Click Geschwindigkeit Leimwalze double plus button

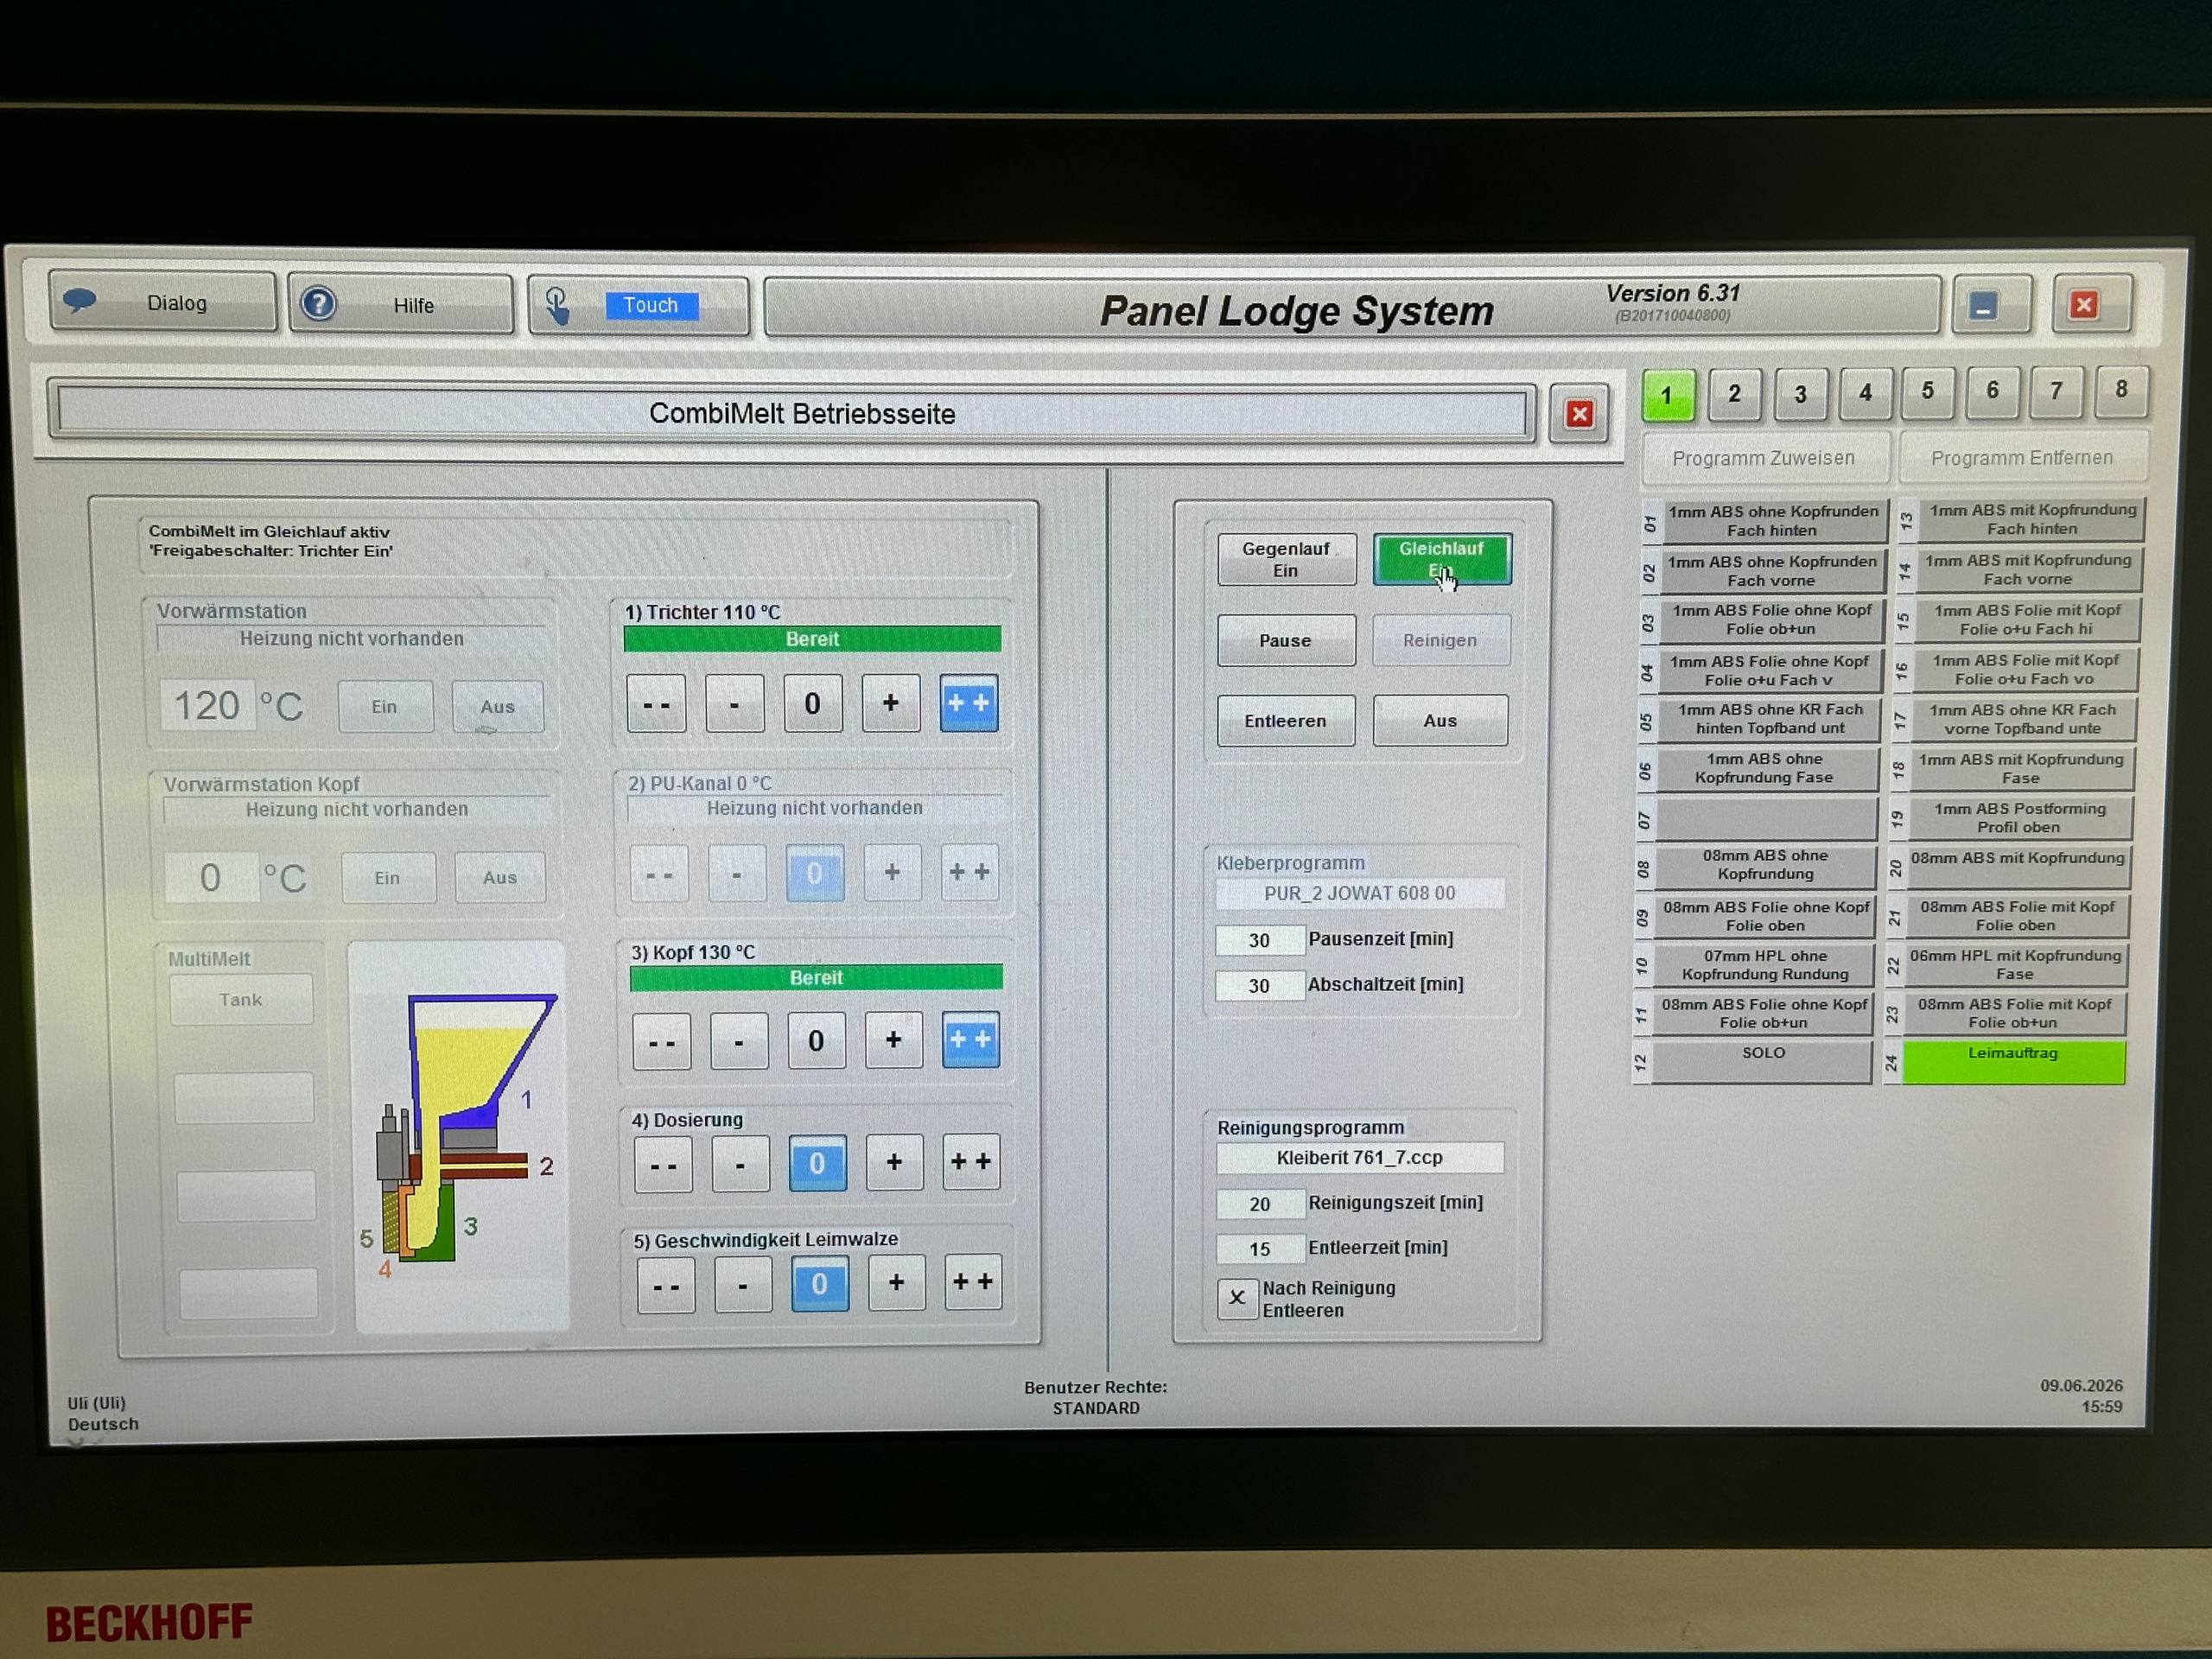pyautogui.click(x=972, y=1282)
